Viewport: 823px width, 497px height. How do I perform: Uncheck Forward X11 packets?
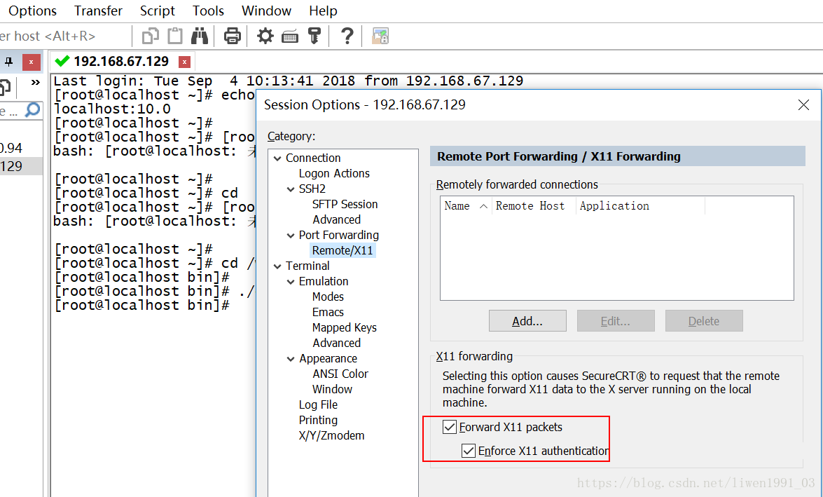coord(450,427)
